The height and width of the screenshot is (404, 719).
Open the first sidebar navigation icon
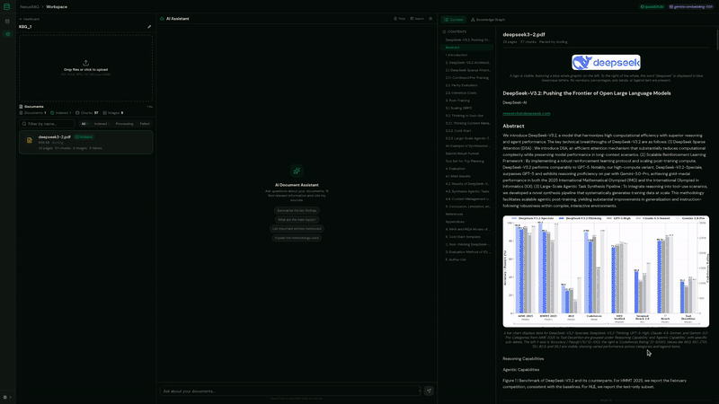(x=7, y=21)
